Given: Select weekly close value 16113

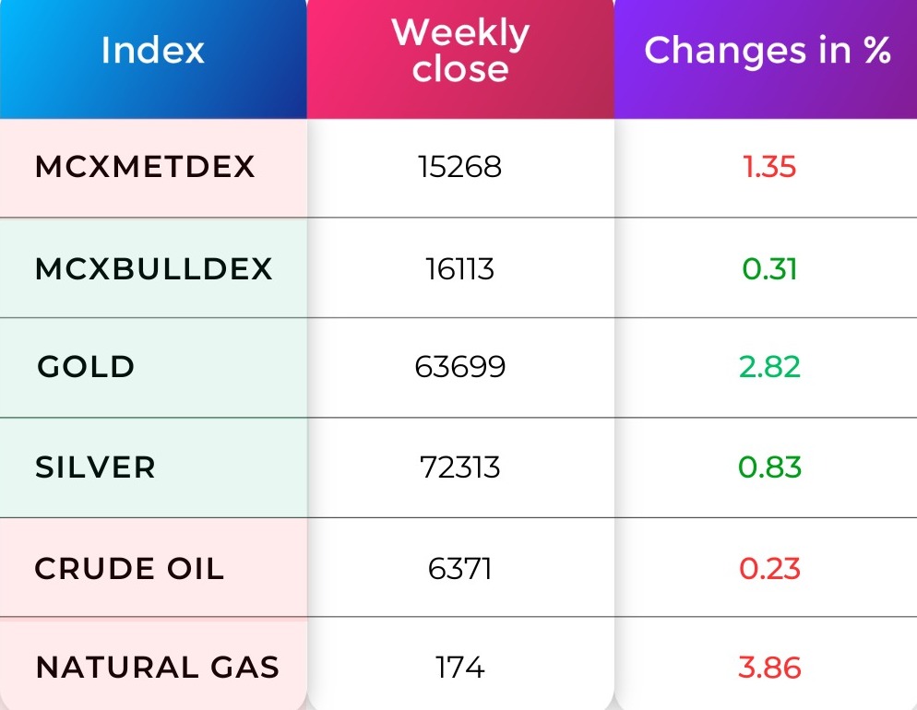Looking at the screenshot, I should click(x=460, y=269).
